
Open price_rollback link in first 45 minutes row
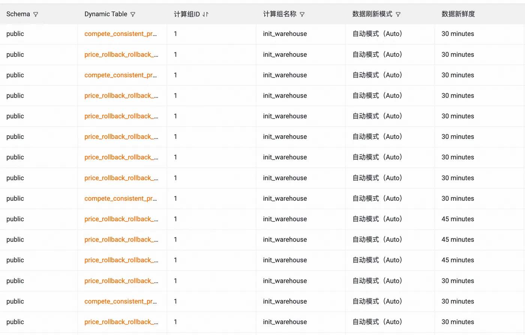pyautogui.click(x=121, y=219)
